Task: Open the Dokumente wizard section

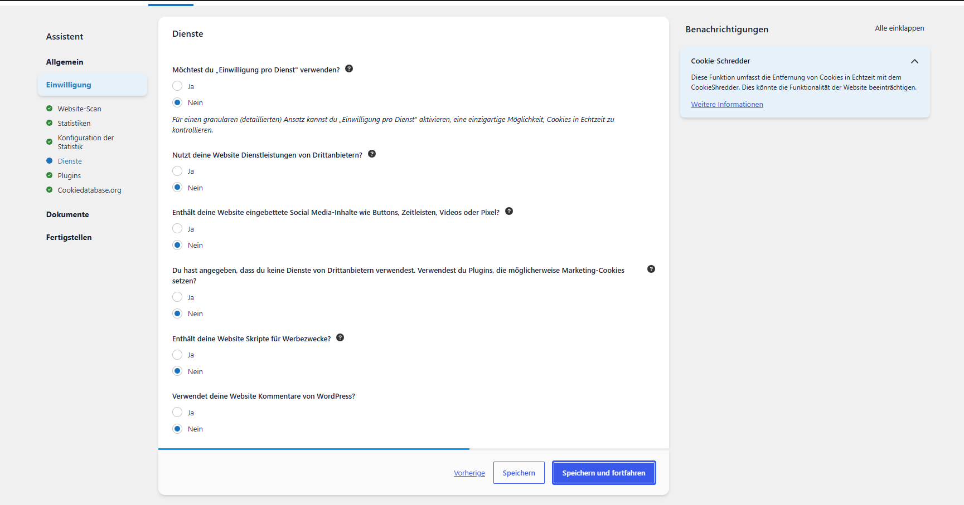Action: coord(67,214)
